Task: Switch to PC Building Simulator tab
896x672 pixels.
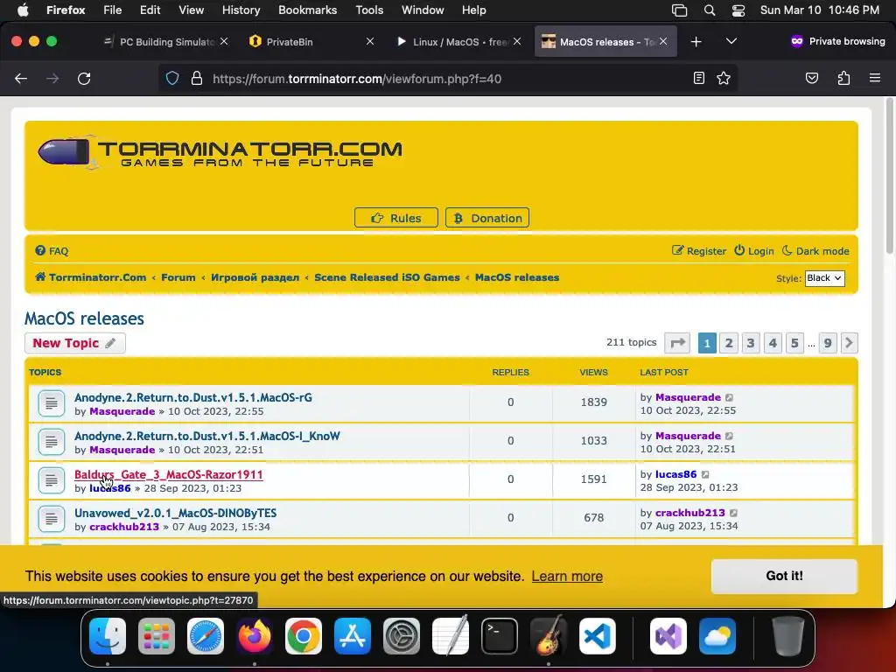Action: click(x=165, y=42)
